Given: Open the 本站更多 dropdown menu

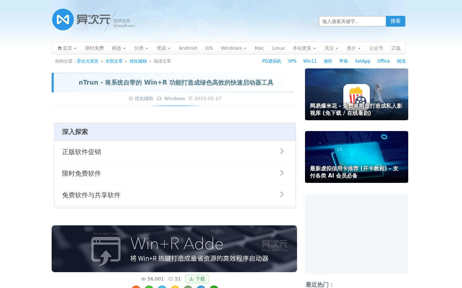Looking at the screenshot, I should point(304,48).
